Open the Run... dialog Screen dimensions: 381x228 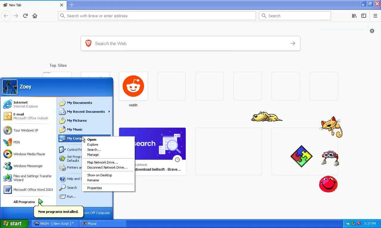pos(68,197)
